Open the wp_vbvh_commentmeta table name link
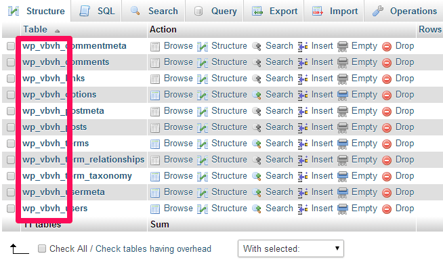The width and height of the screenshot is (443, 262). [75, 46]
